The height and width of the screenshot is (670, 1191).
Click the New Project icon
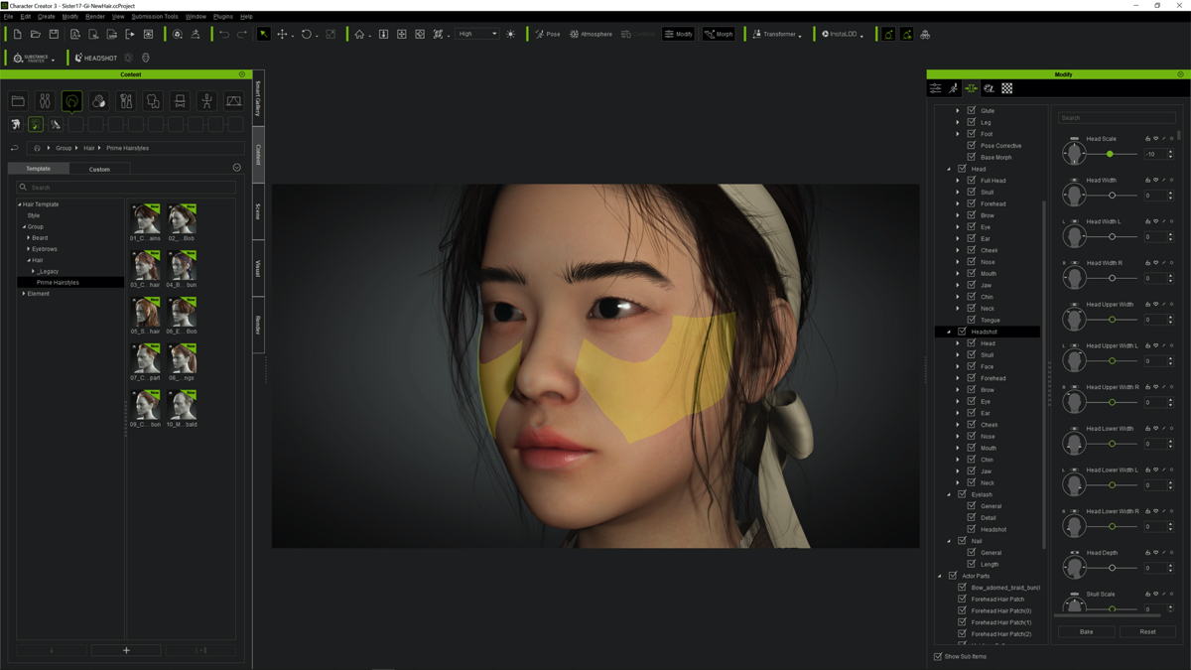[18, 34]
